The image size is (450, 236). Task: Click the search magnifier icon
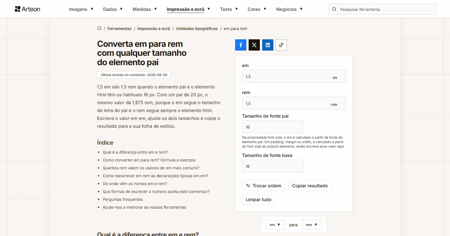(x=334, y=9)
